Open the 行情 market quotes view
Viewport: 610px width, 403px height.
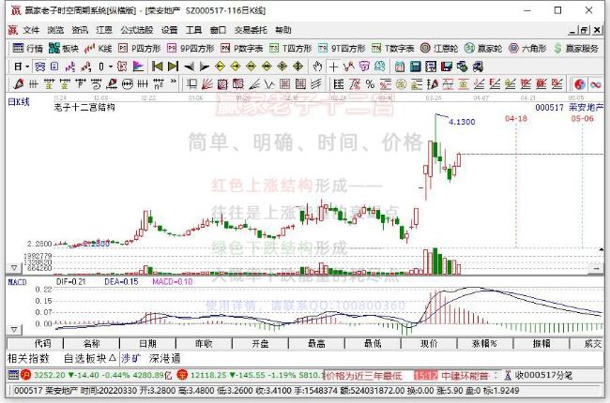27,48
